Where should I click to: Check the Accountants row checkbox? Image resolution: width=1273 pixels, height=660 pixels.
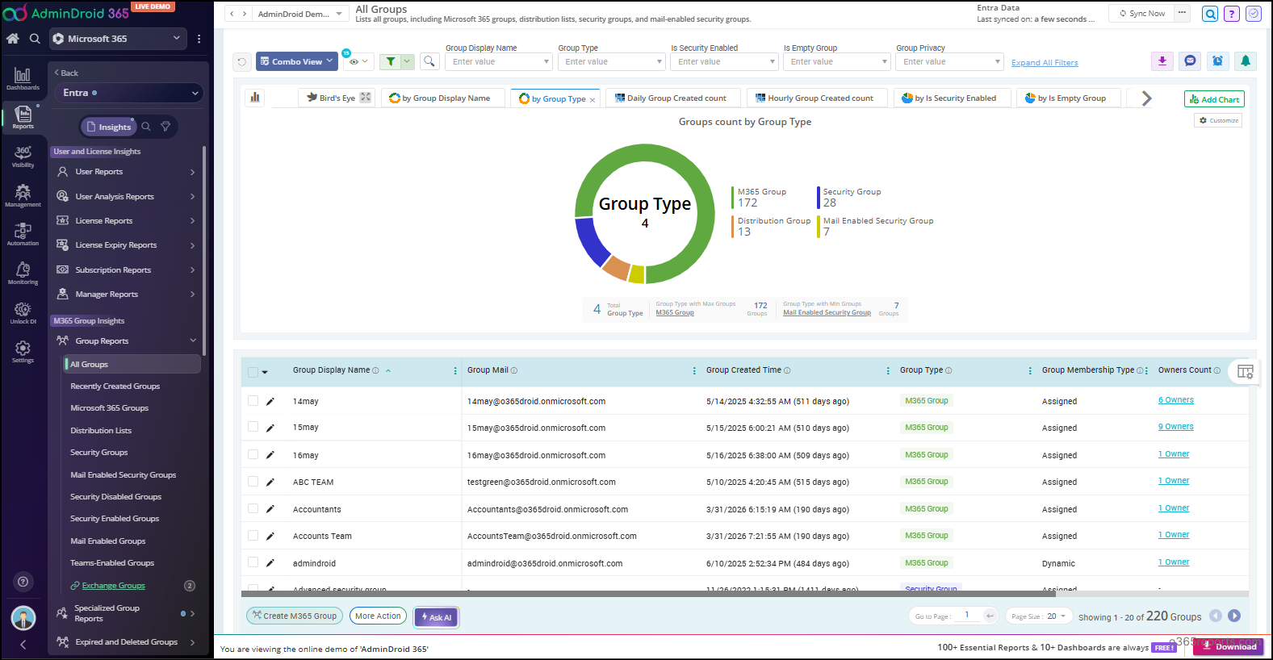(253, 508)
